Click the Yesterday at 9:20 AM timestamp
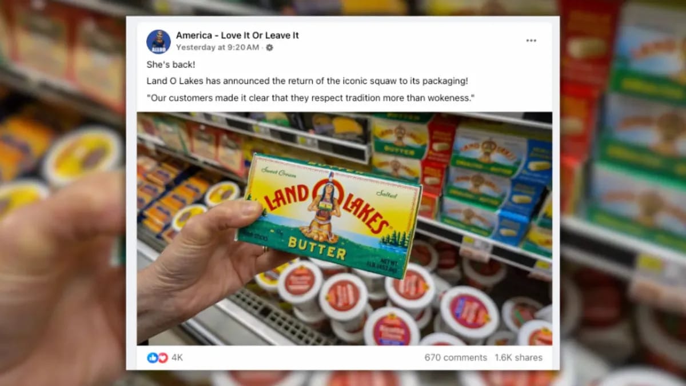This screenshot has height=386, width=686. point(217,47)
